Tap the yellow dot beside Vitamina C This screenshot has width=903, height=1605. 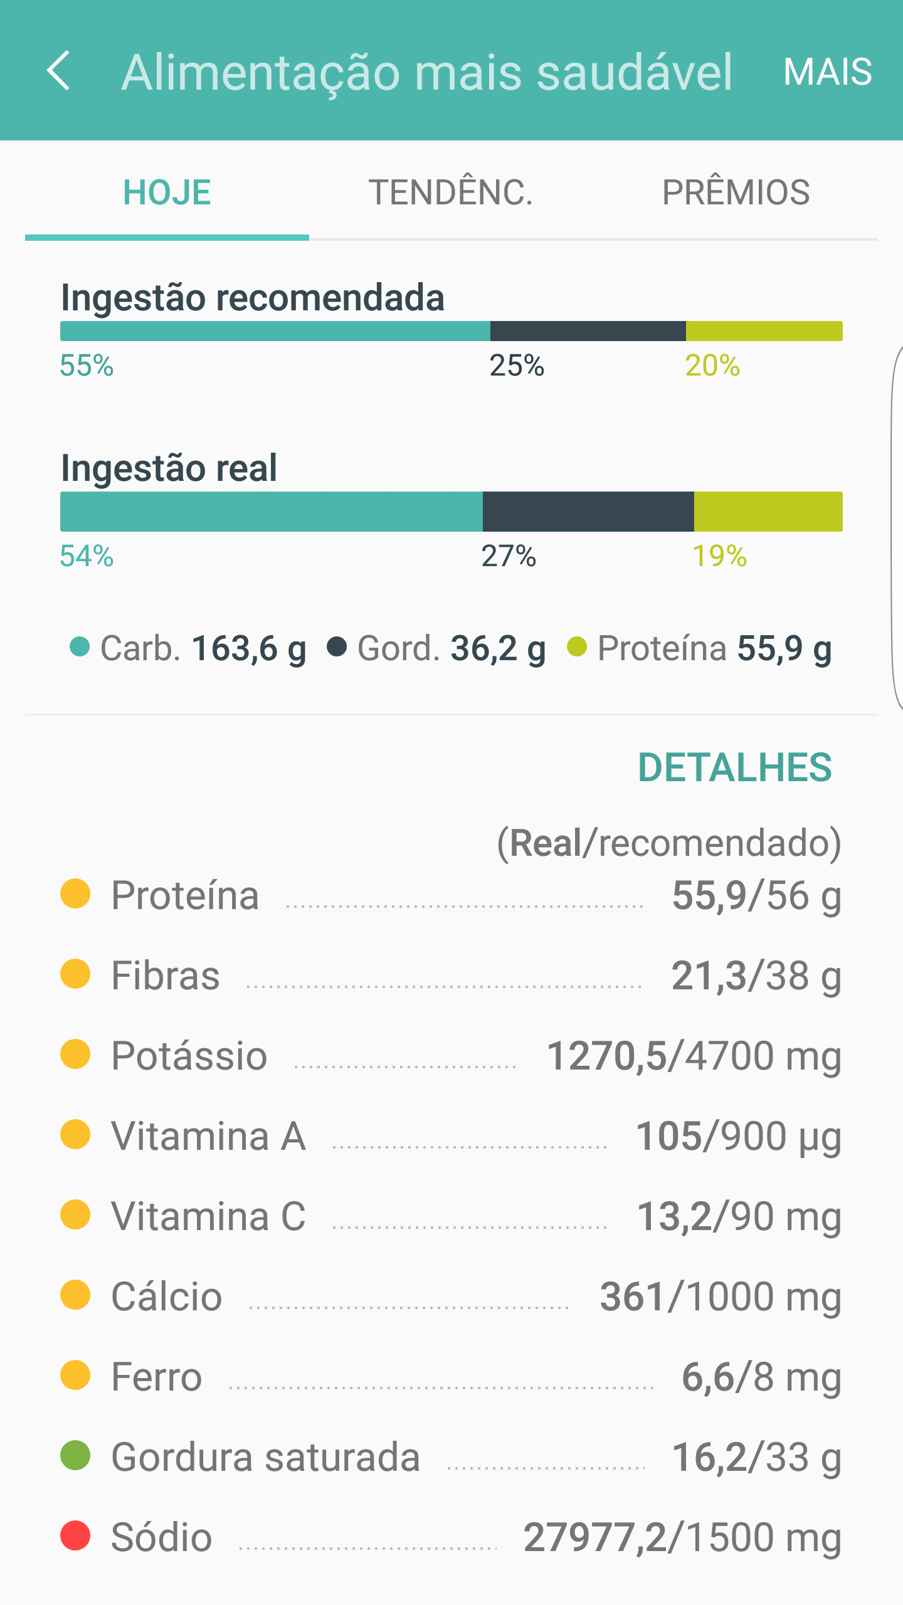pos(75,1214)
